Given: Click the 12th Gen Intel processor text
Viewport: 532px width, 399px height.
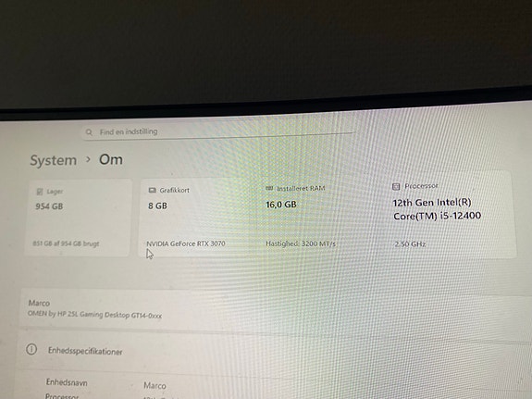Looking at the screenshot, I should coord(437,209).
